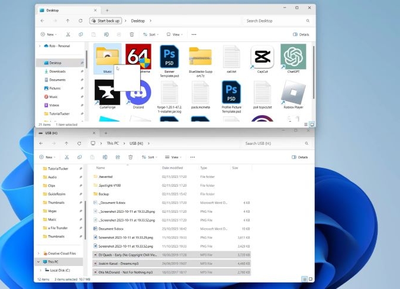The image size is (400, 289).
Task: Select Document 9.docx dated 25/10/2023
Action: pos(172,229)
